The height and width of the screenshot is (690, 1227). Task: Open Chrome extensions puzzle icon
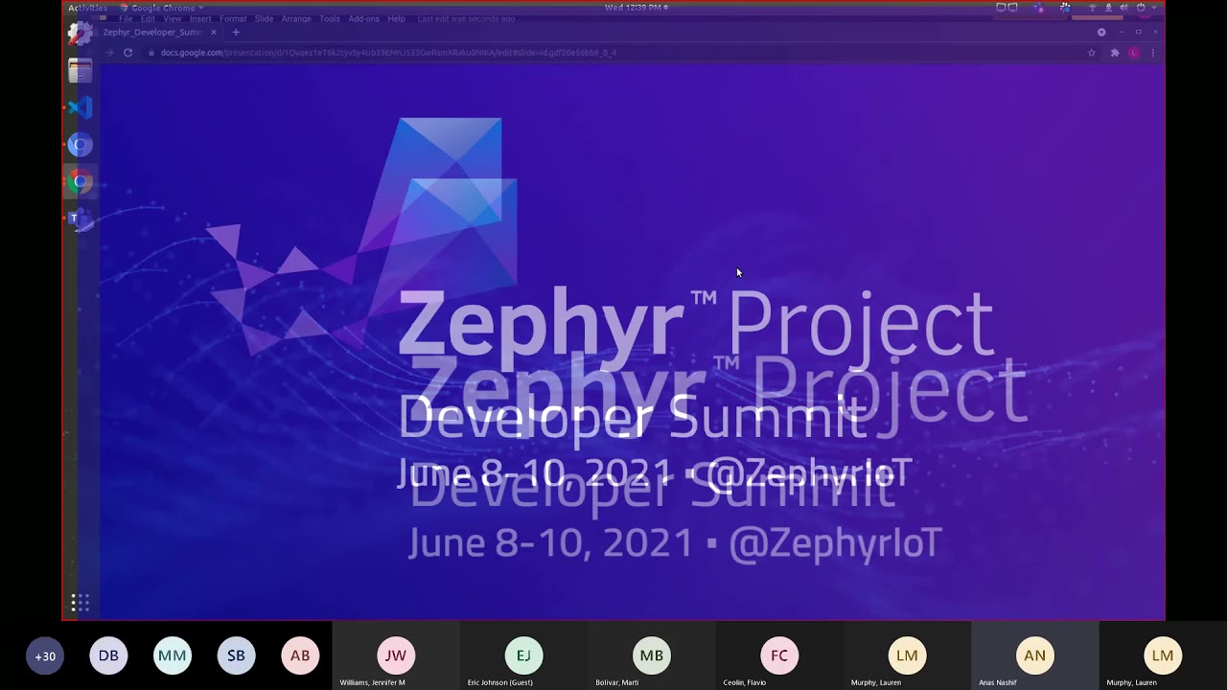tap(1115, 53)
